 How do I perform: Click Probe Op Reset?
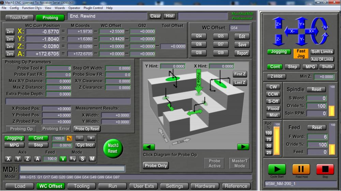87,129
